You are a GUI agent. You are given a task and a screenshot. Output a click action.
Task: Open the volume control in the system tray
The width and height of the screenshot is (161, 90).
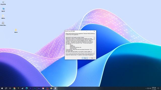(150, 88)
